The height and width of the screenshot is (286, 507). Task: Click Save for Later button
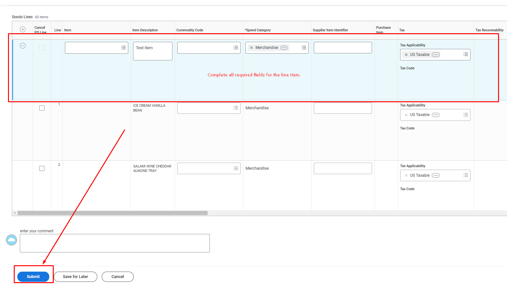[x=75, y=277]
